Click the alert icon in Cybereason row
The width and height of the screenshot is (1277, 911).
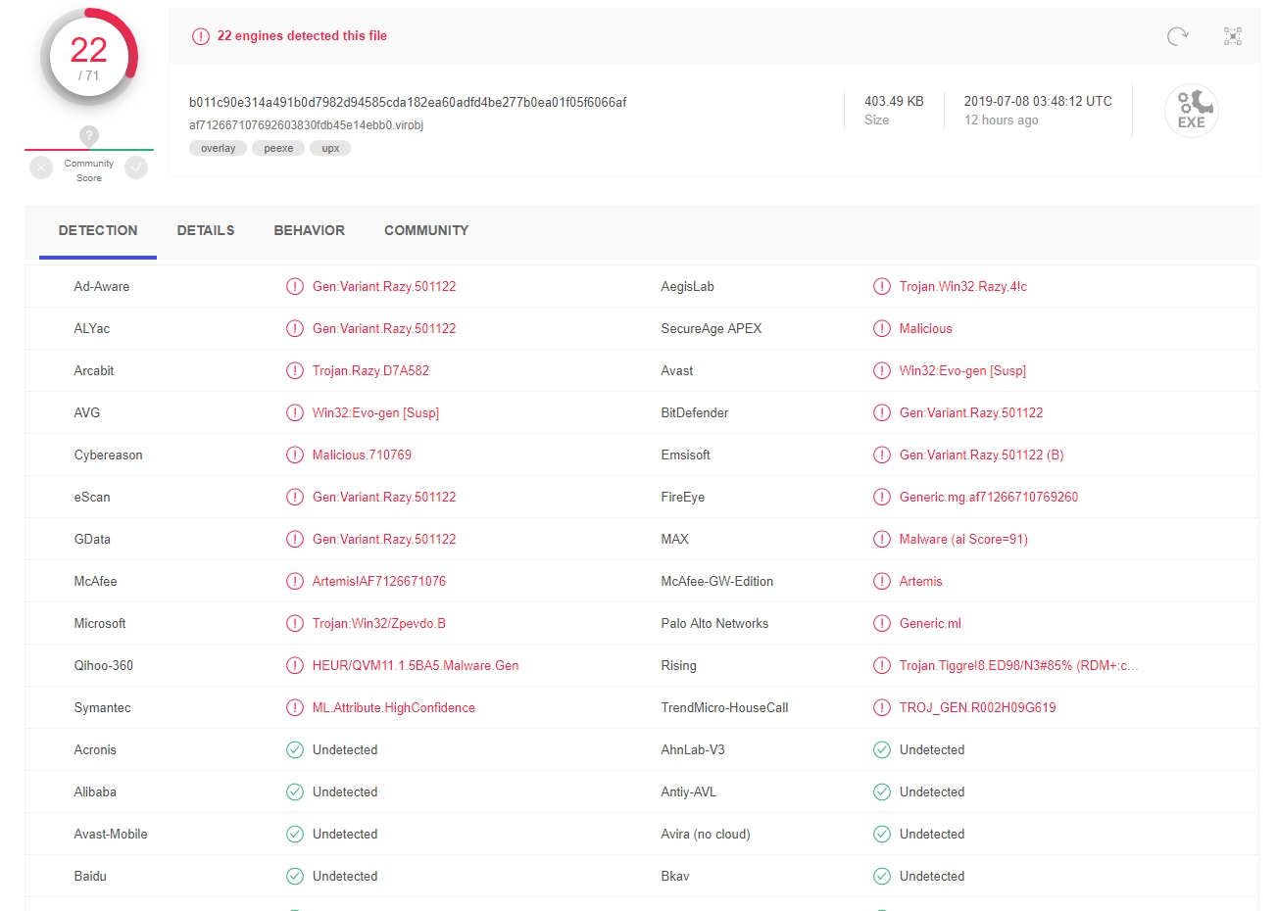(x=295, y=455)
